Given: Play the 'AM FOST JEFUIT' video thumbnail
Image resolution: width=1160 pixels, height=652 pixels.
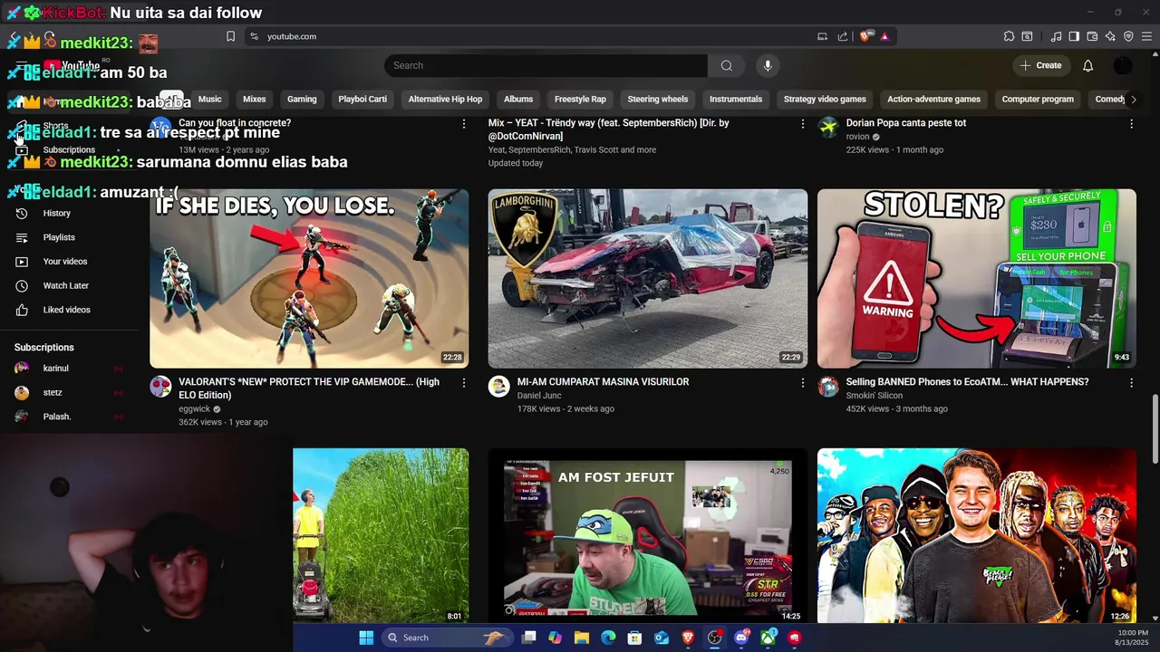Looking at the screenshot, I should coord(648,536).
